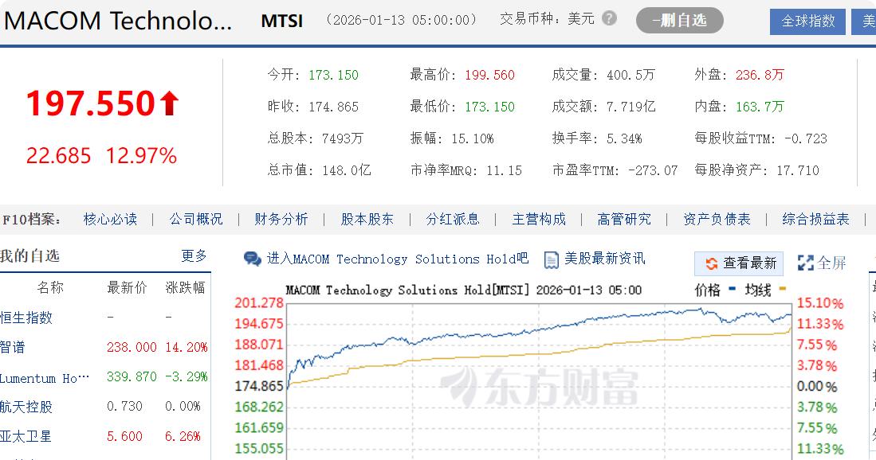Click the 名称 column header
Viewport: 876px width, 460px height.
pyautogui.click(x=50, y=288)
